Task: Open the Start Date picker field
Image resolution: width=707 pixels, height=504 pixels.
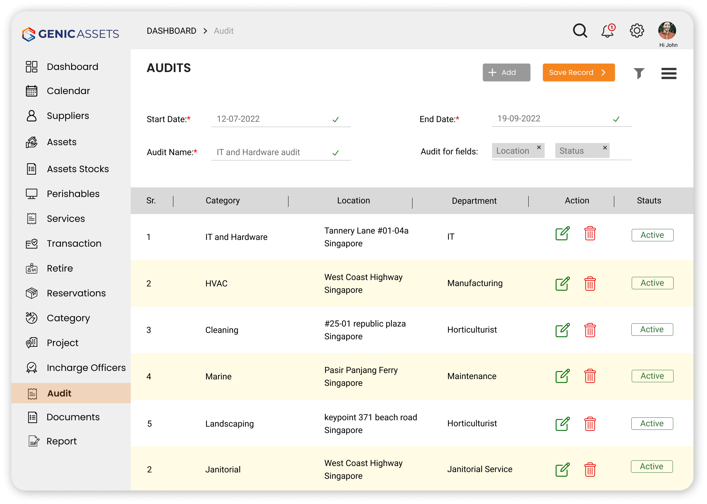Action: pos(280,119)
